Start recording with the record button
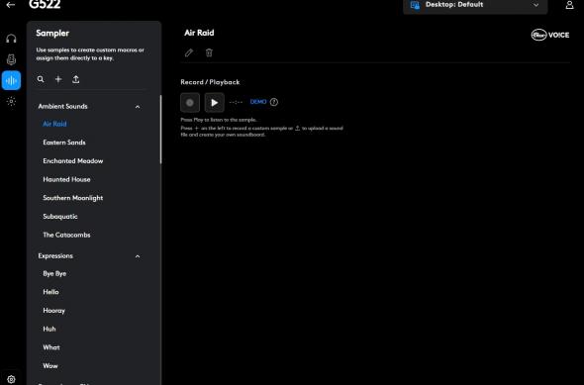Screen dimensions: 584x385 190,102
